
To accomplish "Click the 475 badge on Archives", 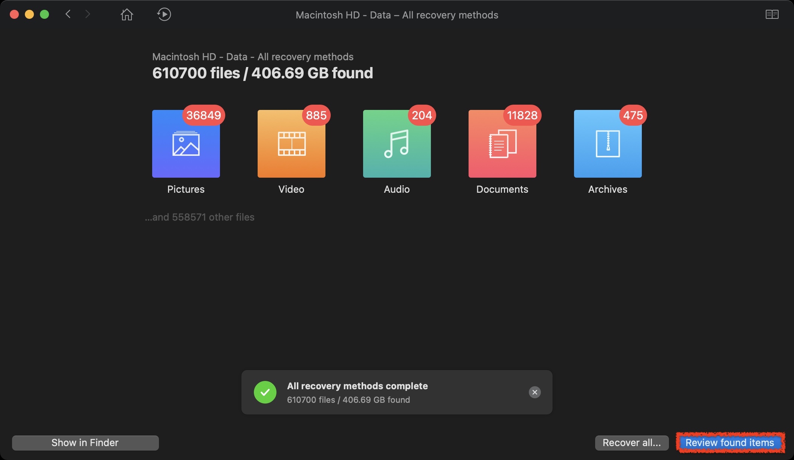I will click(633, 115).
